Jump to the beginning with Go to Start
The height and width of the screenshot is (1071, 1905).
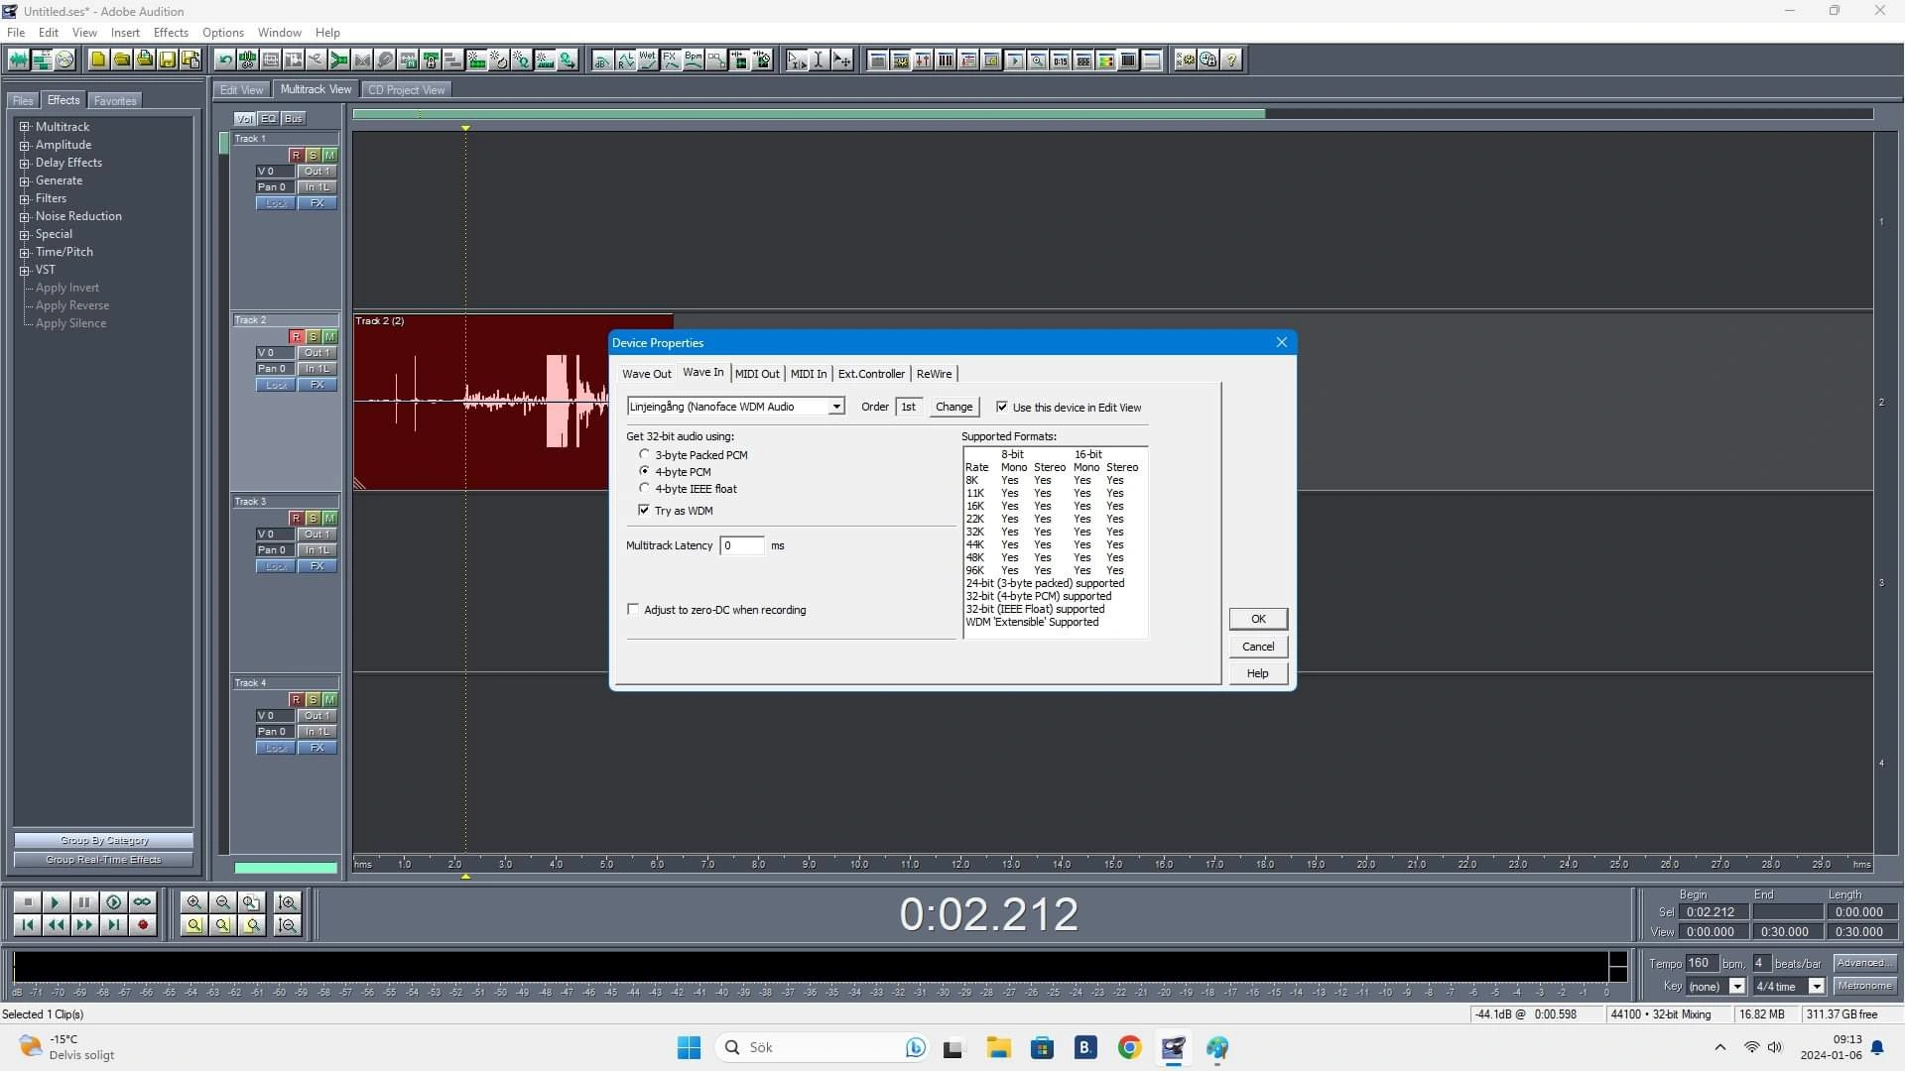click(x=27, y=925)
